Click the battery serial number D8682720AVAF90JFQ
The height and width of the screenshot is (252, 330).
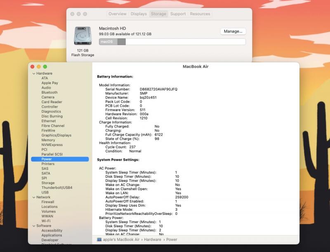tap(158, 89)
